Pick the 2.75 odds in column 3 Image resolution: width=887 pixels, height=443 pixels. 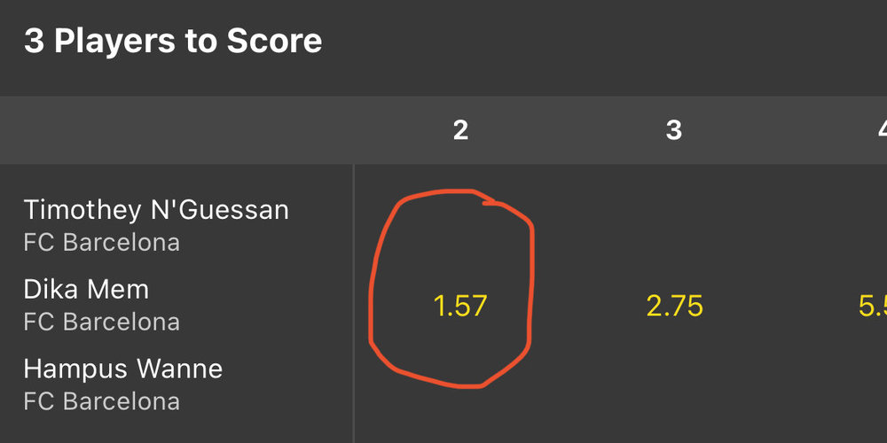click(x=674, y=307)
